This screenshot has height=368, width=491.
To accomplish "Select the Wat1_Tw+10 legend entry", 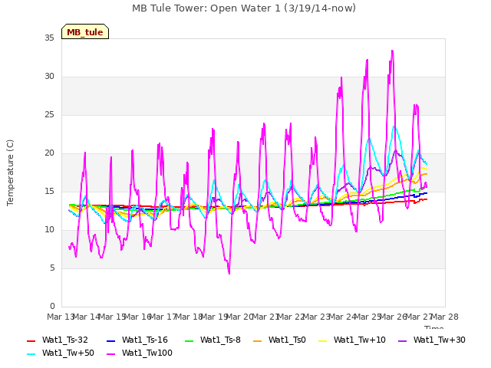I will [352, 340].
